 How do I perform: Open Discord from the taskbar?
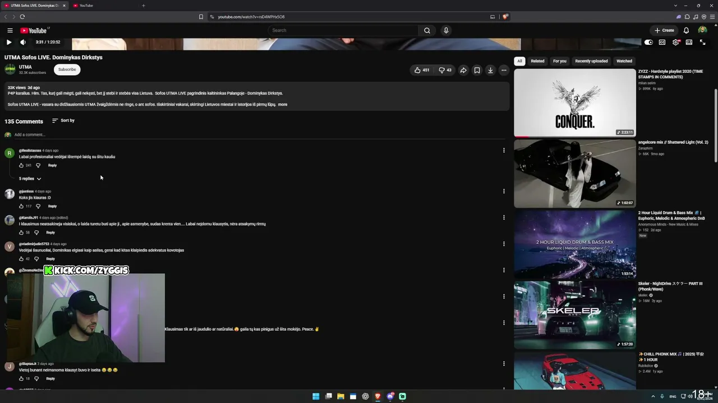390,396
